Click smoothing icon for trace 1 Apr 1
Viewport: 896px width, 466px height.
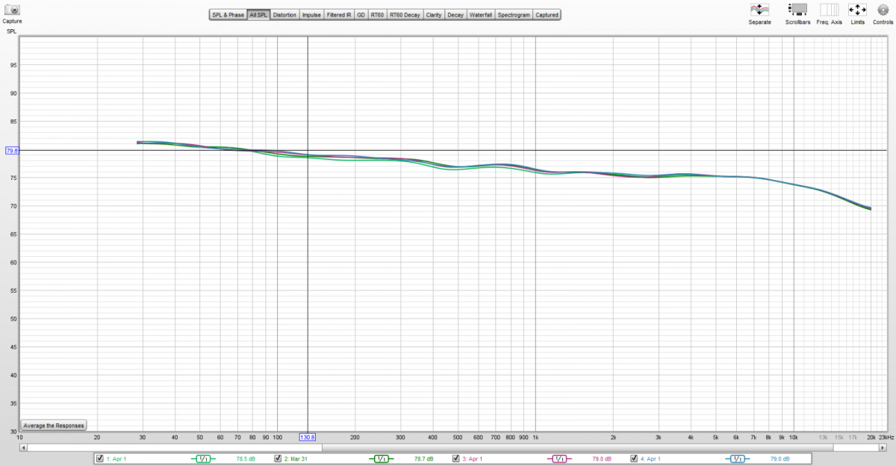202,459
